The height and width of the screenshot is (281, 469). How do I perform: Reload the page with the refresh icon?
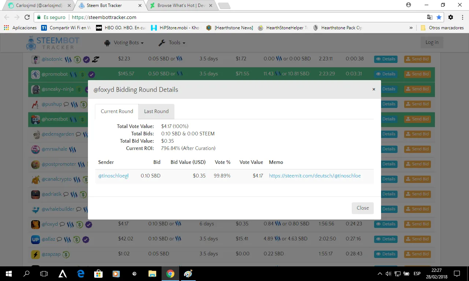(27, 17)
